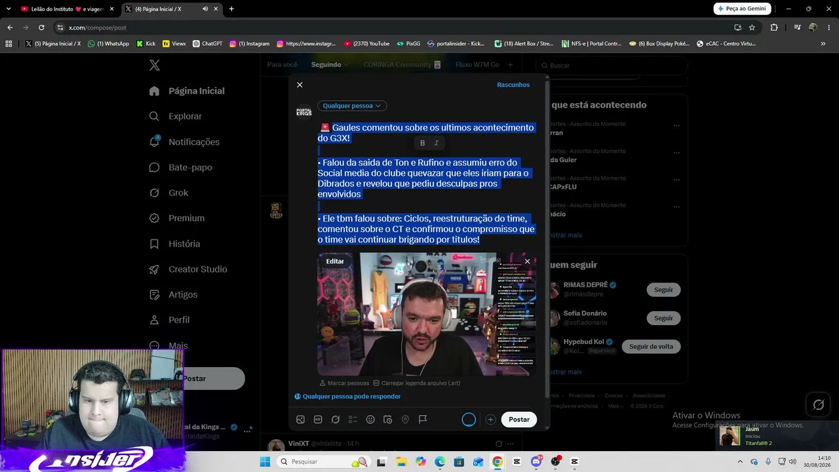Open História in the sidebar
Viewport: 839px width, 472px height.
tap(175, 244)
